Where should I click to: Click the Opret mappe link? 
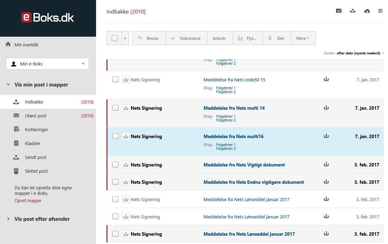28,200
